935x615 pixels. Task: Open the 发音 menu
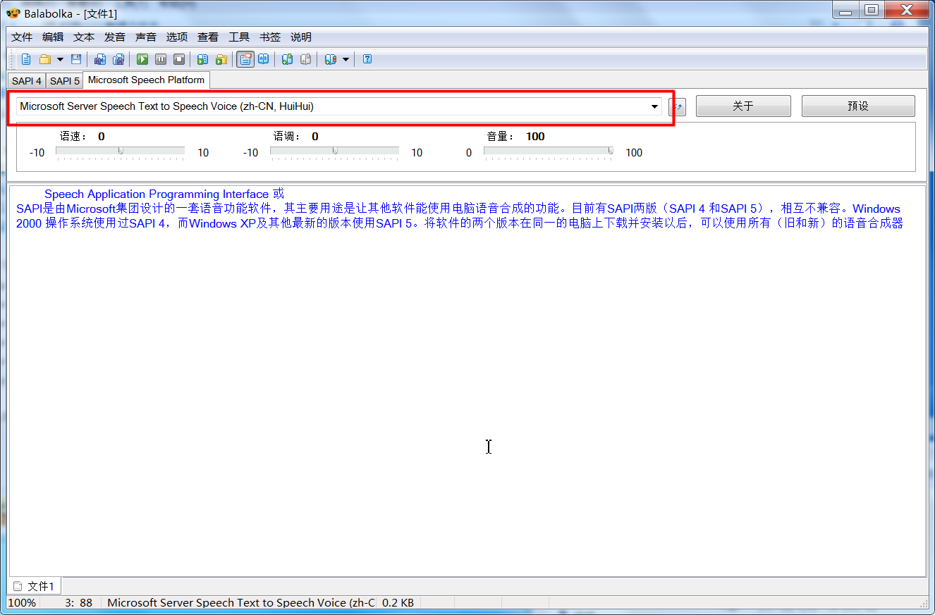(115, 37)
